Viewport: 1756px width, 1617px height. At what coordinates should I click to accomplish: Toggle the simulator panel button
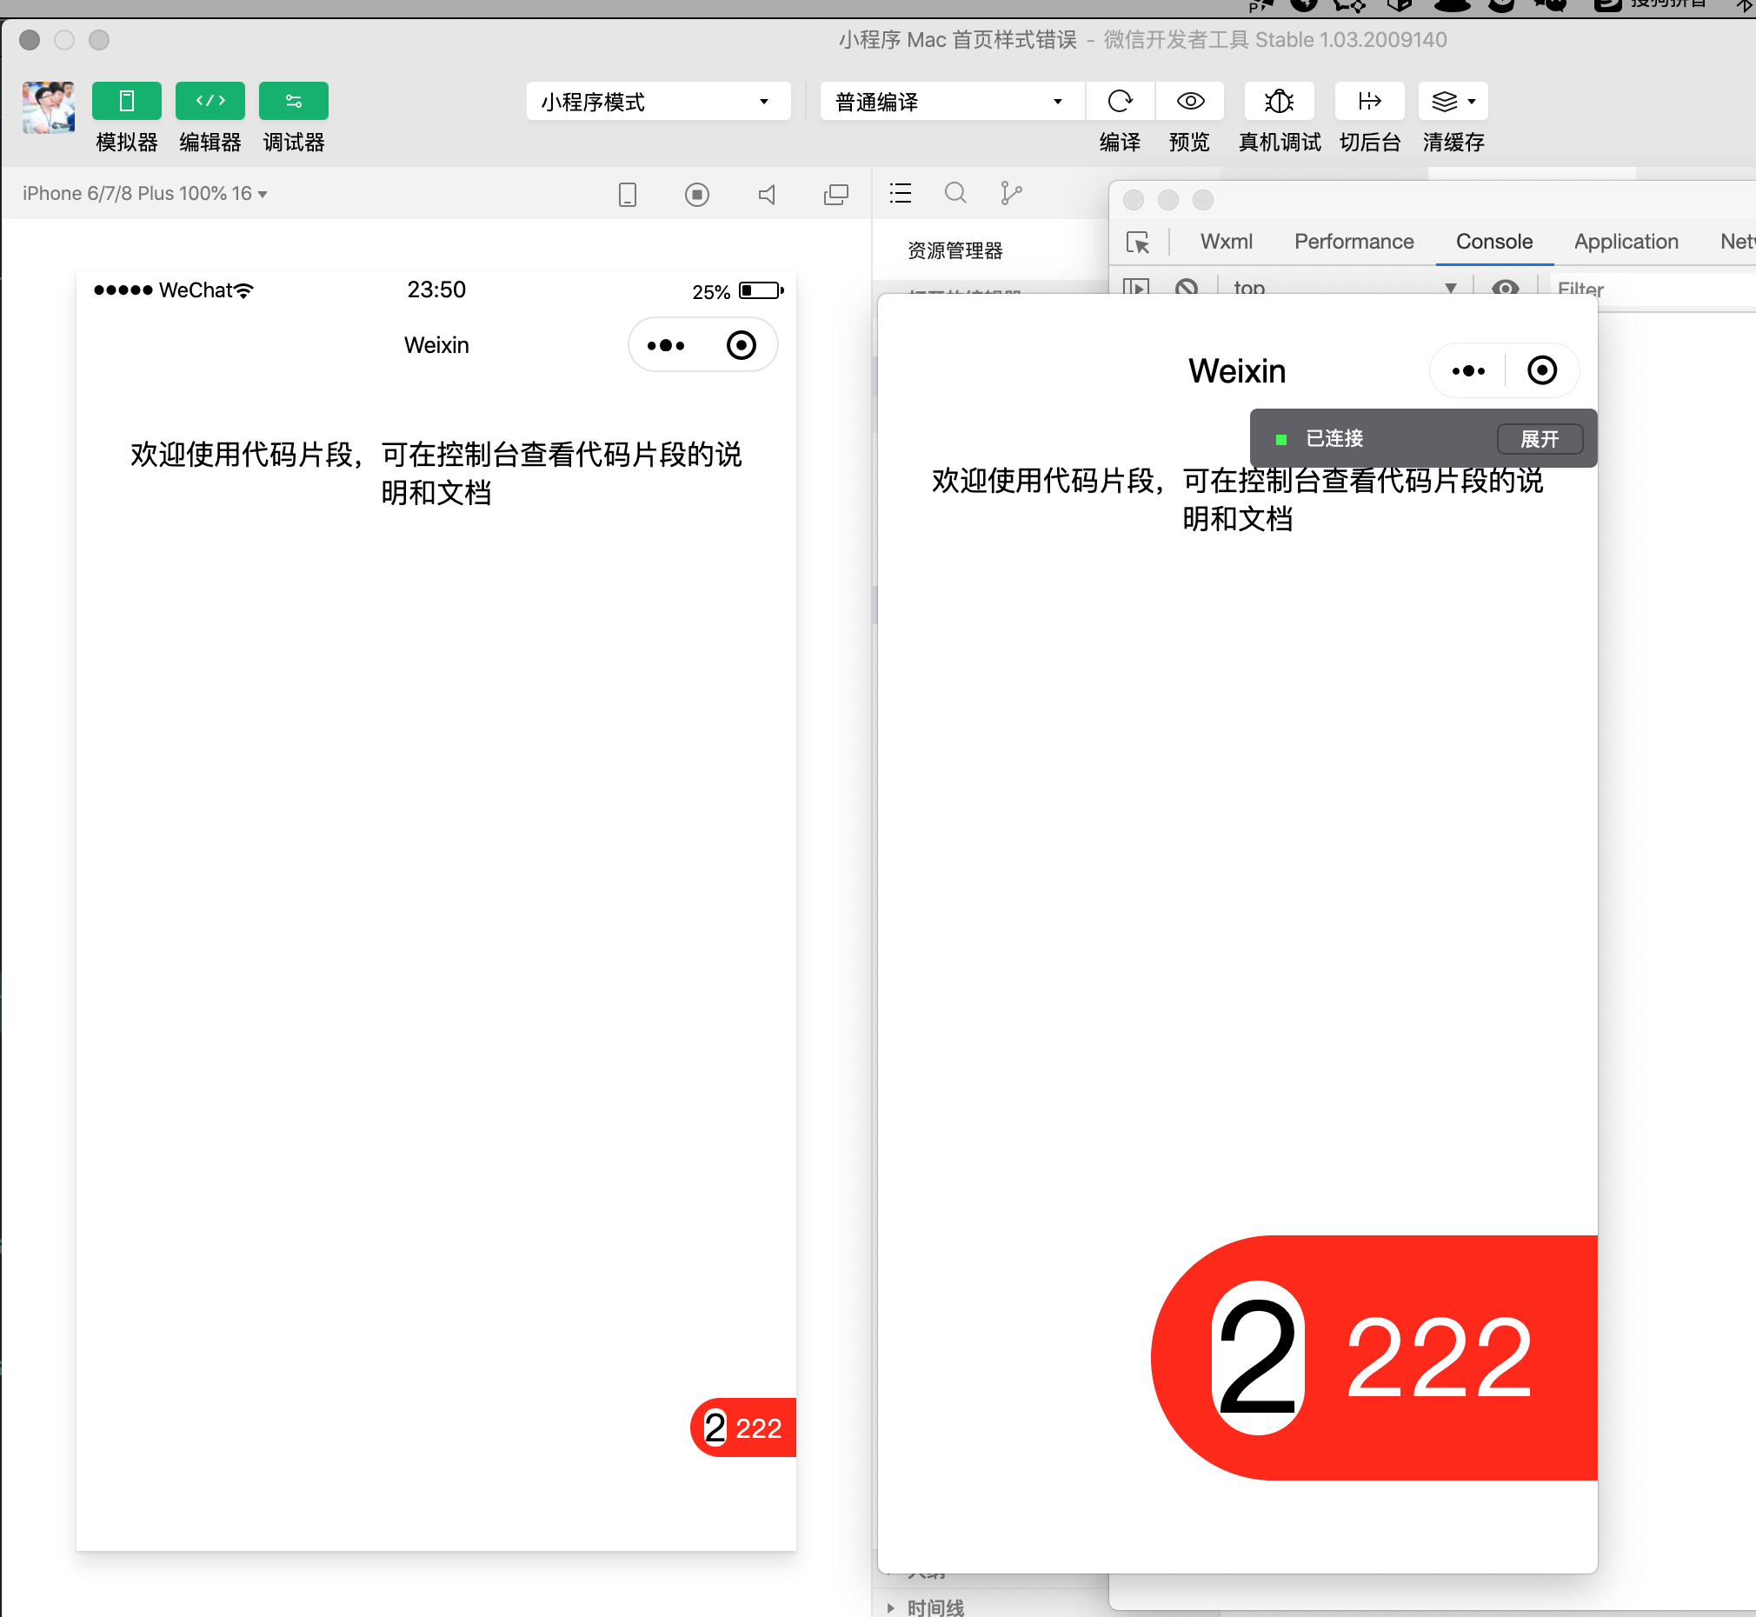tap(126, 102)
